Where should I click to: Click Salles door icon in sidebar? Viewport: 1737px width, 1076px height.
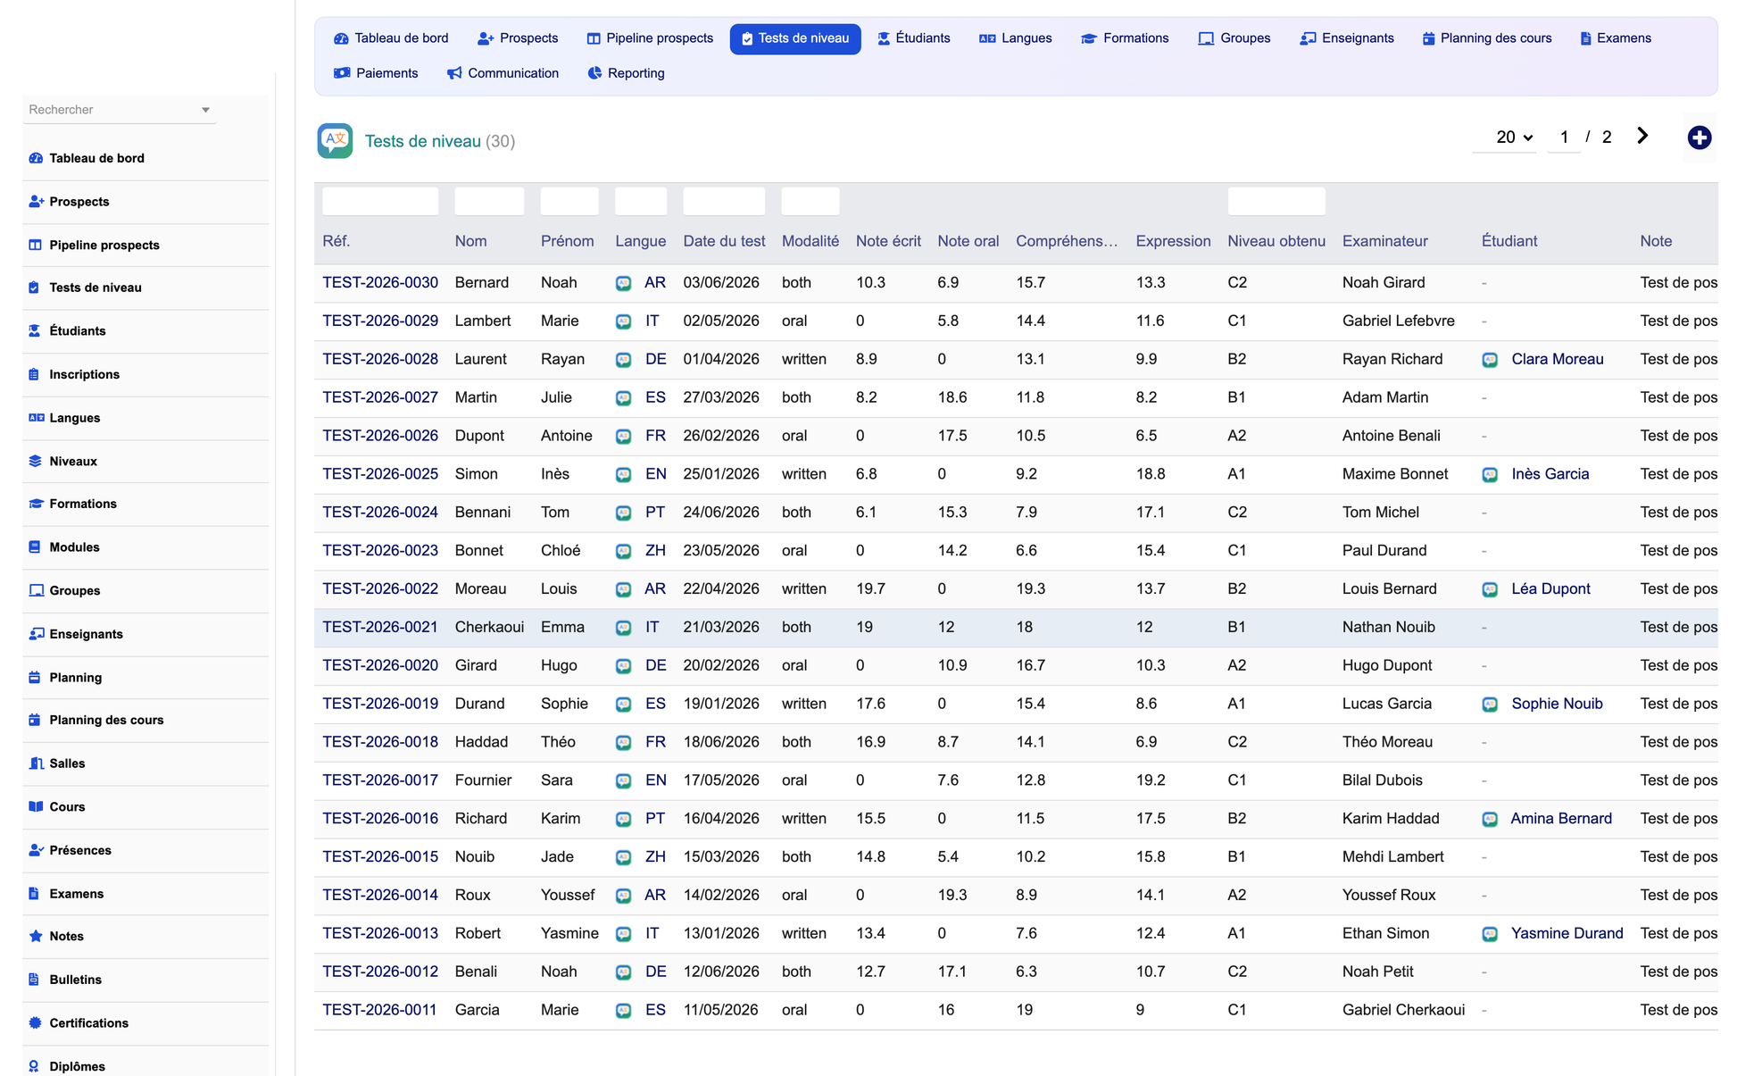click(36, 763)
